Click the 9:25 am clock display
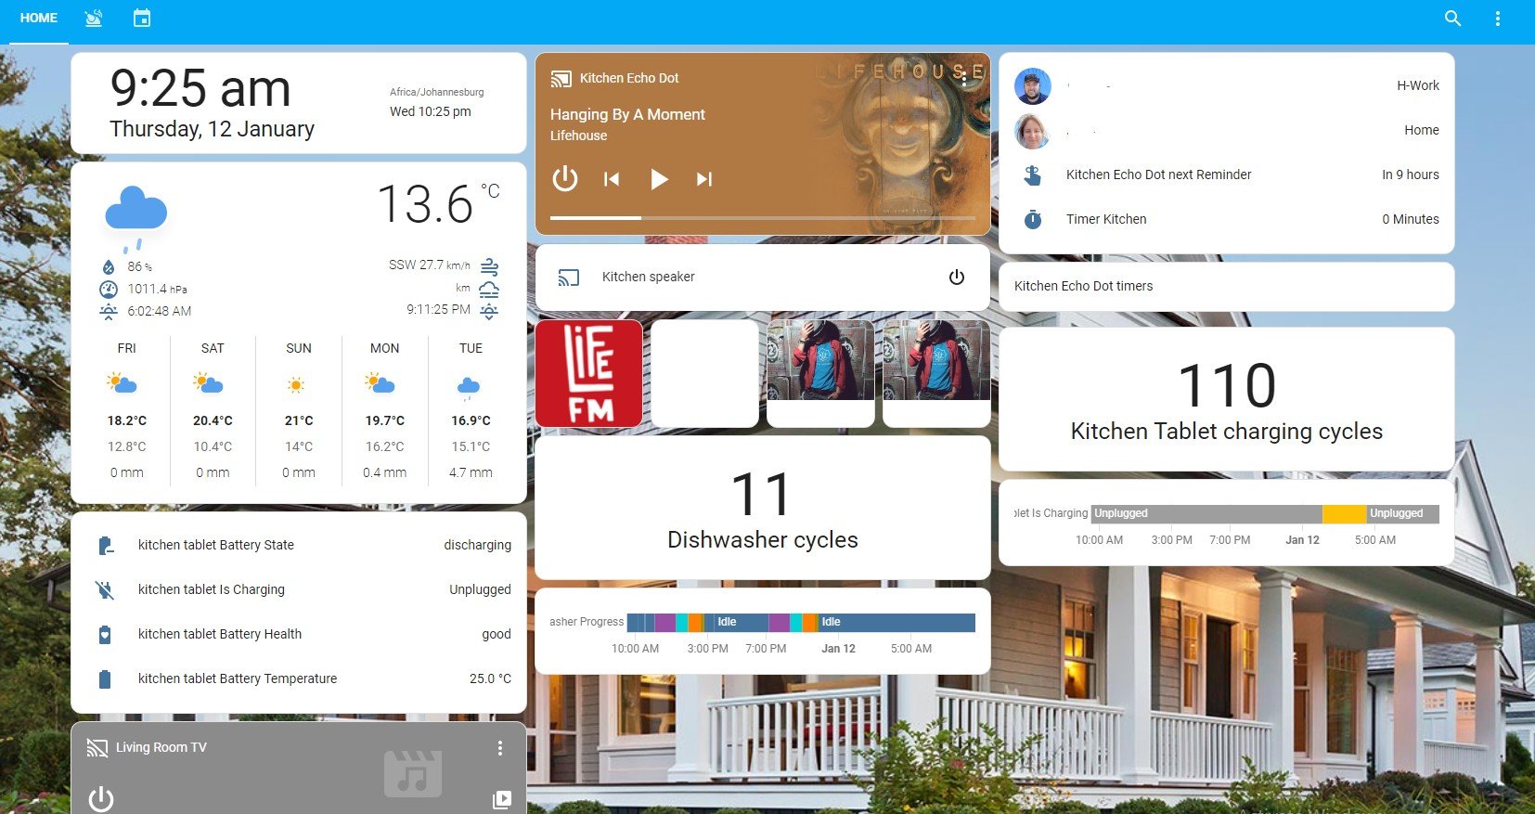 (x=200, y=89)
